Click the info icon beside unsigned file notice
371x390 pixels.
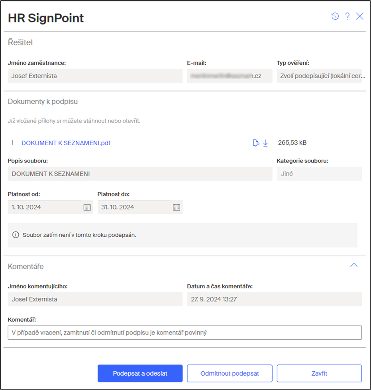tap(16, 235)
